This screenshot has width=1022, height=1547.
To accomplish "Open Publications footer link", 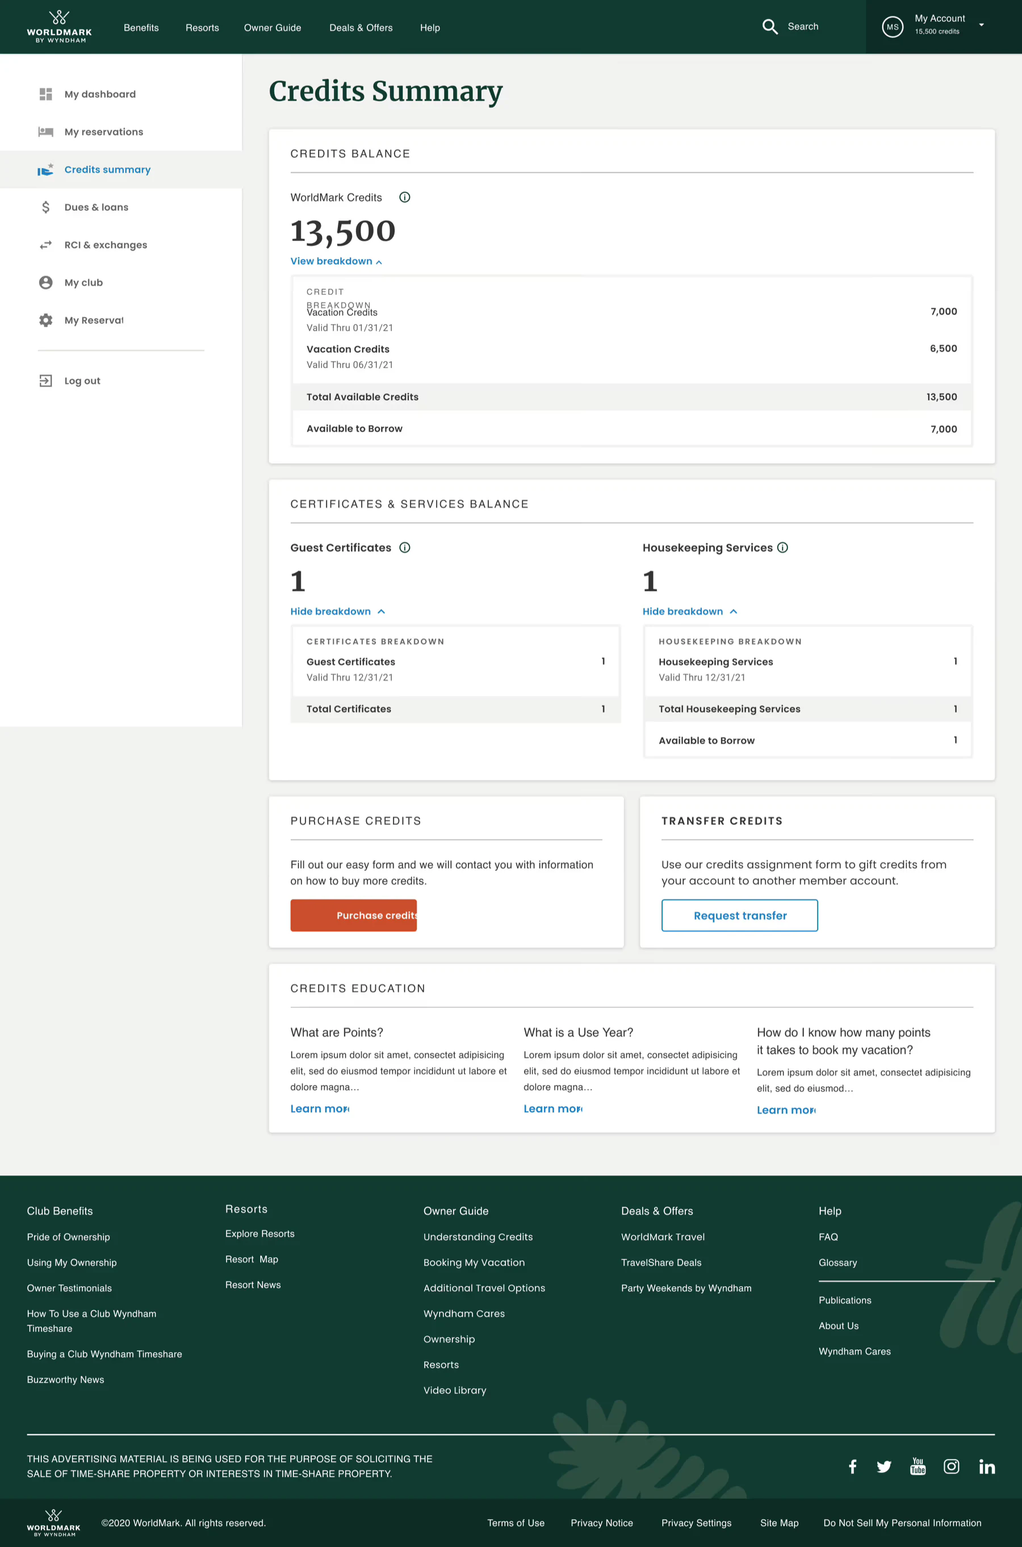I will [845, 1300].
